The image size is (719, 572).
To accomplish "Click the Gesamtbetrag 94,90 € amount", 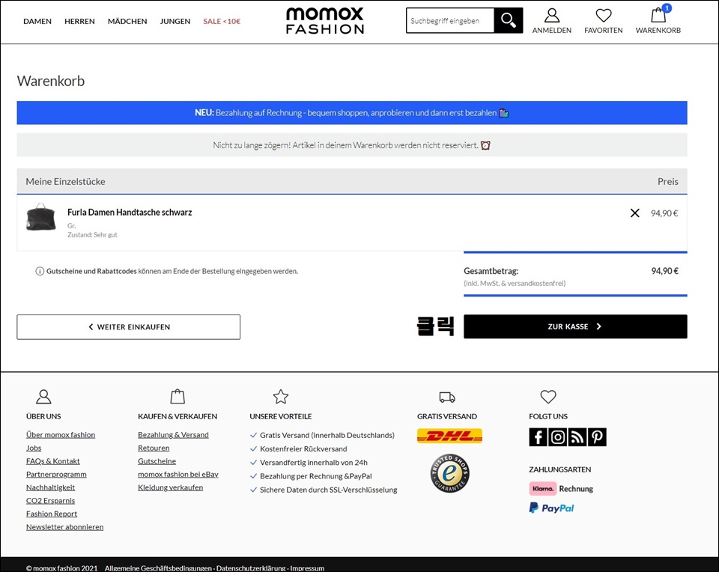I will (665, 271).
